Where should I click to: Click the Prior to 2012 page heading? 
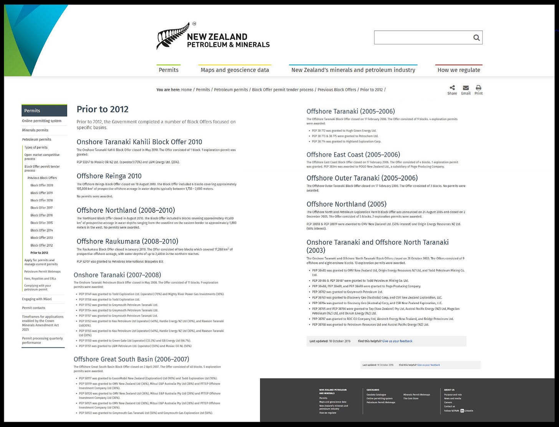coord(103,109)
